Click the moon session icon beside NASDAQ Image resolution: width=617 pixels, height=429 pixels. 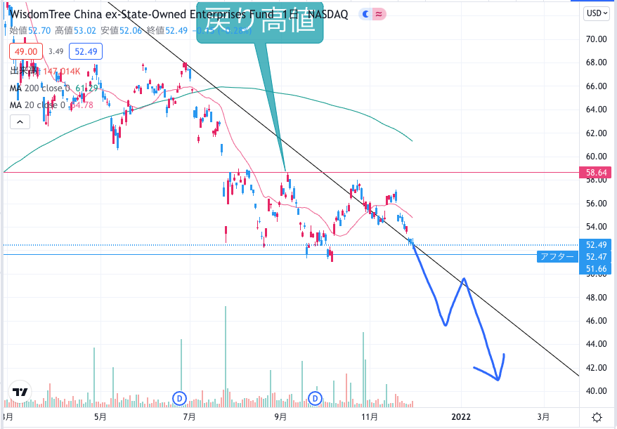click(365, 15)
